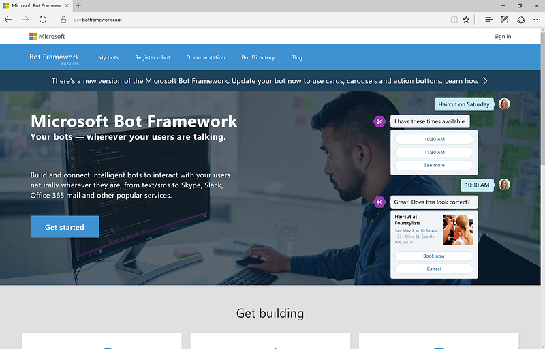Click the padlock security icon
The width and height of the screenshot is (545, 349).
63,20
